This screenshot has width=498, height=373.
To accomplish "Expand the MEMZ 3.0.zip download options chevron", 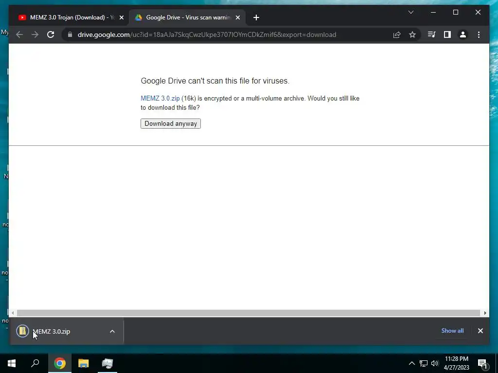I will click(112, 331).
